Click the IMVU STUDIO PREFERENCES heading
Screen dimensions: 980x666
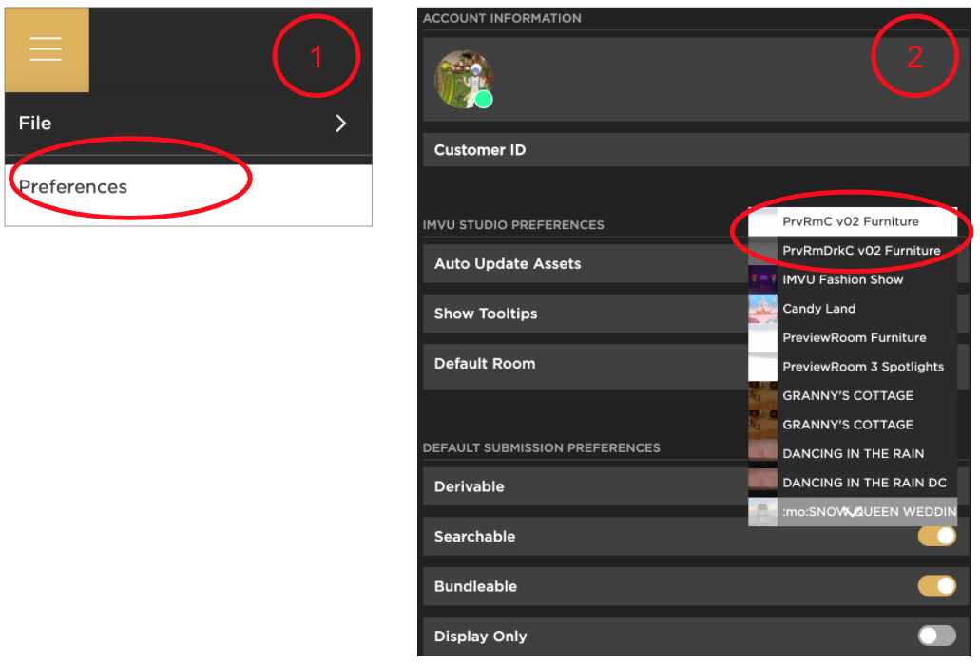pyautogui.click(x=513, y=225)
